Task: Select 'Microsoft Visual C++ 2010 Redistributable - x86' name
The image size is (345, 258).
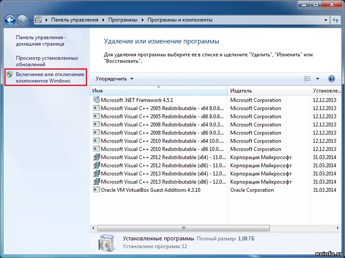Action: click(x=163, y=149)
